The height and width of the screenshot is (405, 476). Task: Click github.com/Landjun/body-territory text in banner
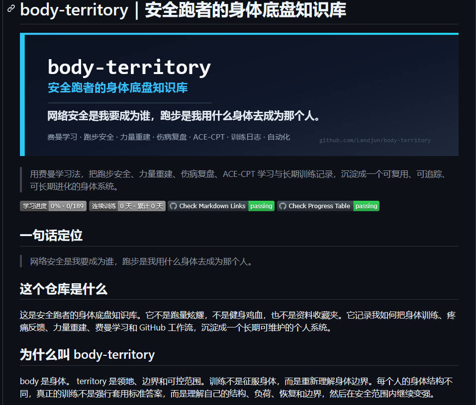(375, 140)
